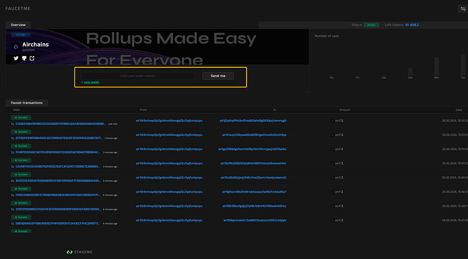
Task: Click transaction icon beside hash DB092845EB
Action: click(12, 224)
